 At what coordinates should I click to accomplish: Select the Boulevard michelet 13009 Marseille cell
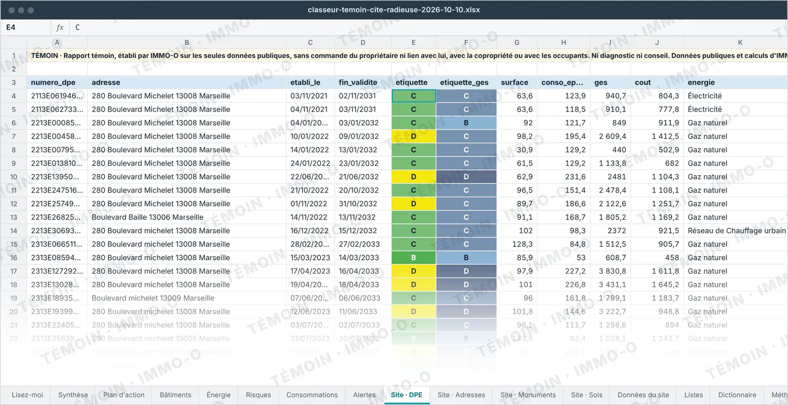click(187, 298)
